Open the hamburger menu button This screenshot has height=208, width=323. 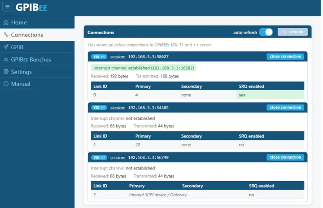(x=8, y=7)
